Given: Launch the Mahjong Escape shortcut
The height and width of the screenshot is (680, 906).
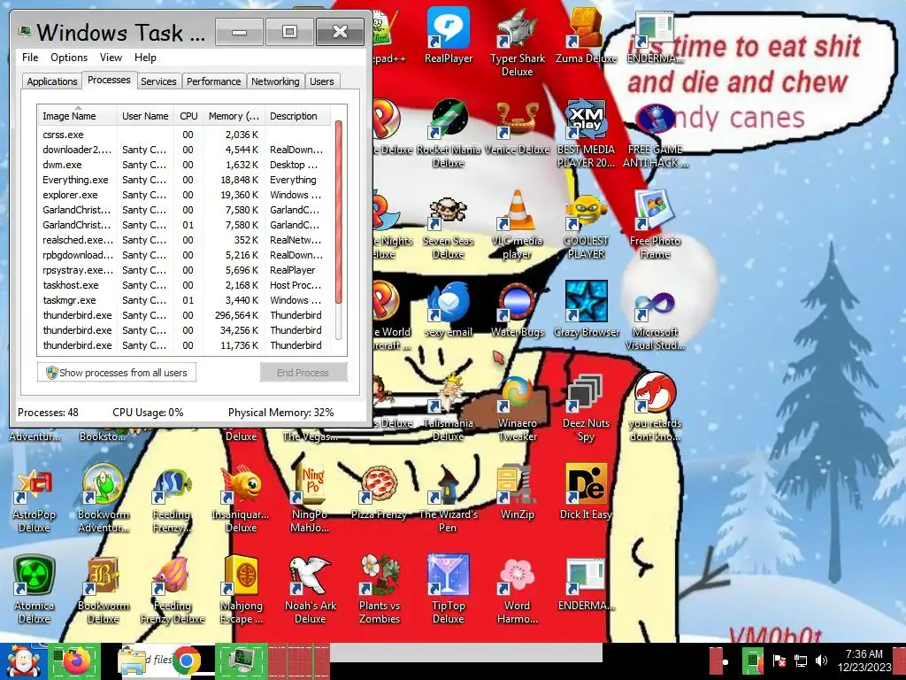Looking at the screenshot, I should 241,591.
